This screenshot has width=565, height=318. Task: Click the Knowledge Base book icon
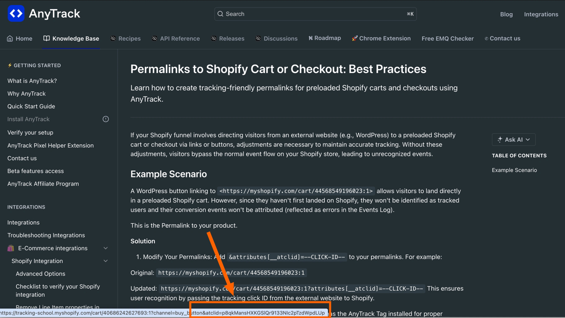pyautogui.click(x=46, y=38)
